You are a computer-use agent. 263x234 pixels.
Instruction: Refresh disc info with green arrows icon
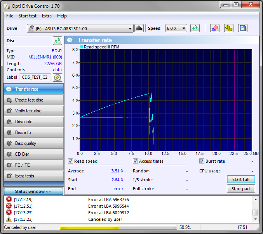coord(57,41)
